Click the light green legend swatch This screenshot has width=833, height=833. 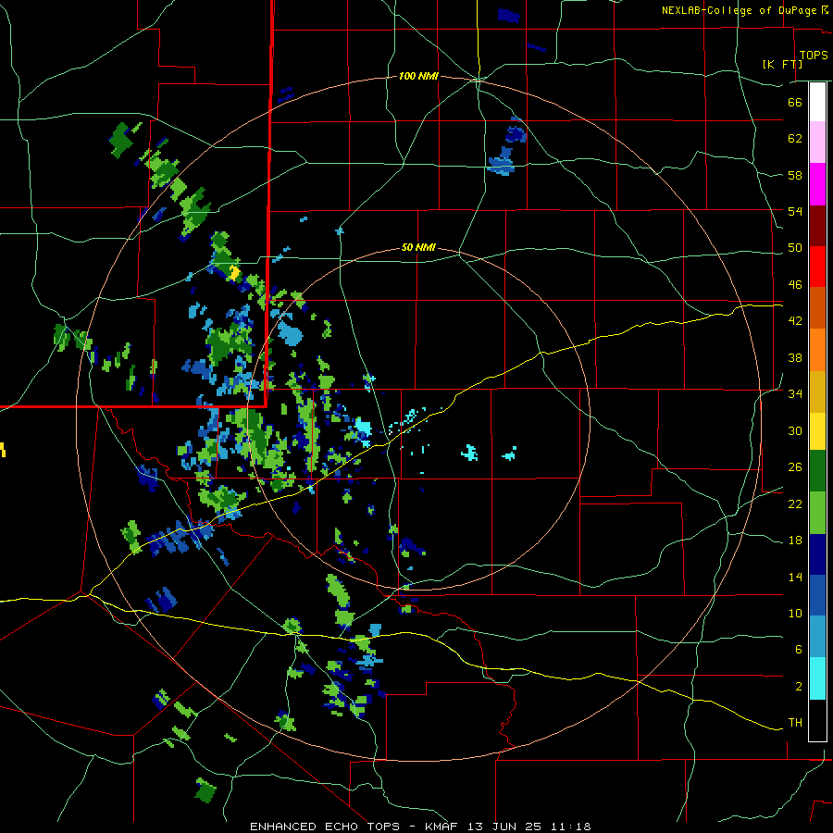click(817, 513)
